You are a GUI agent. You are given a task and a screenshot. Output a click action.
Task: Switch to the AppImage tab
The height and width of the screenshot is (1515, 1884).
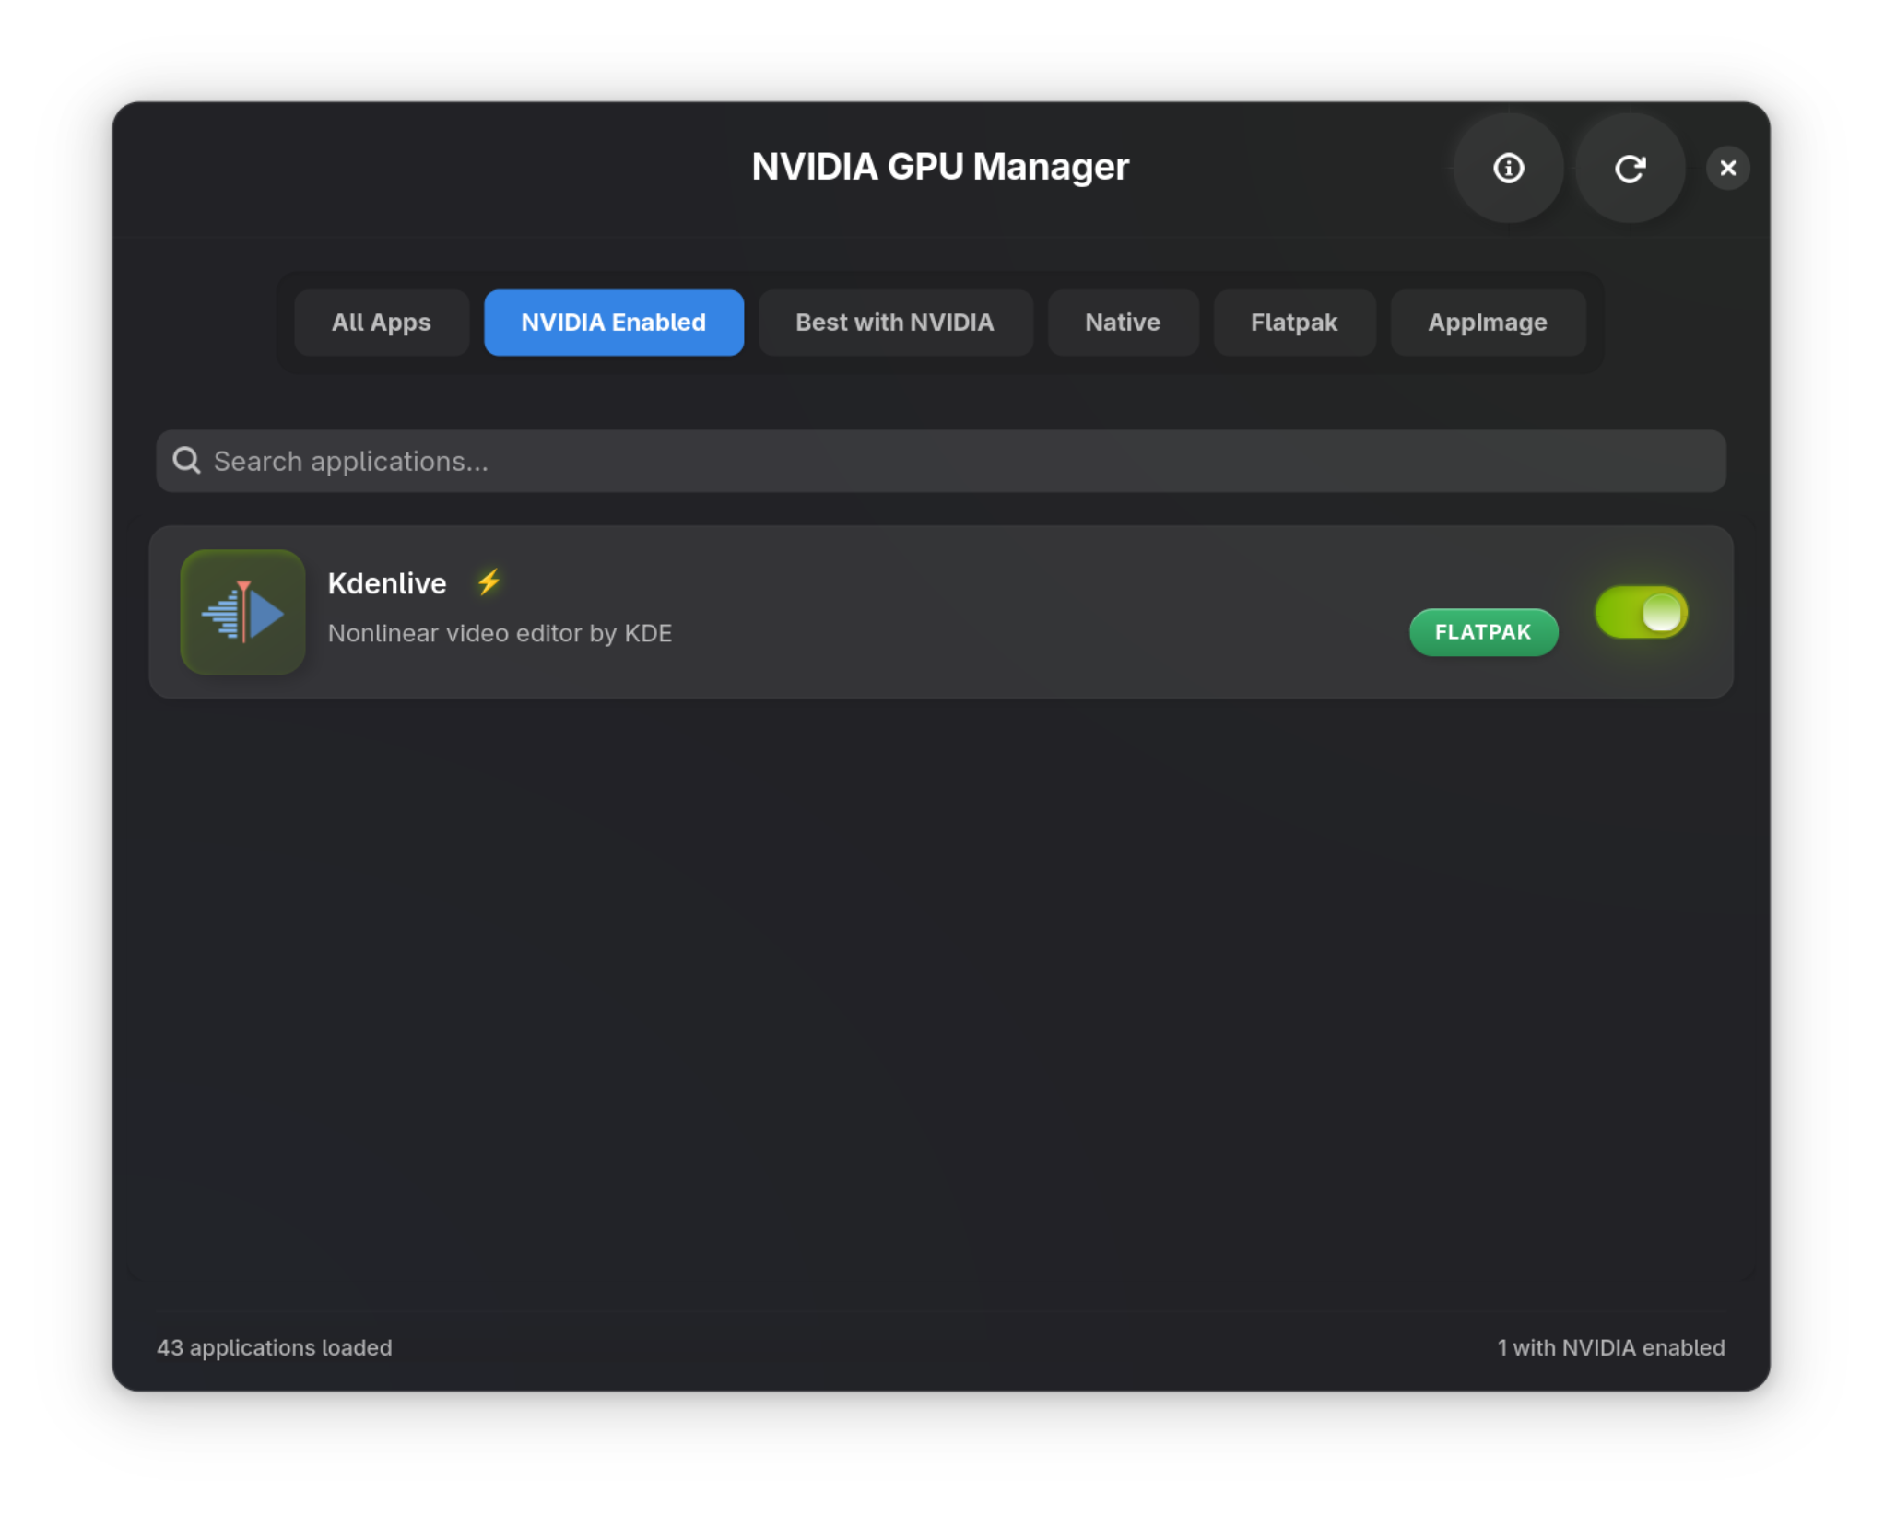point(1487,323)
